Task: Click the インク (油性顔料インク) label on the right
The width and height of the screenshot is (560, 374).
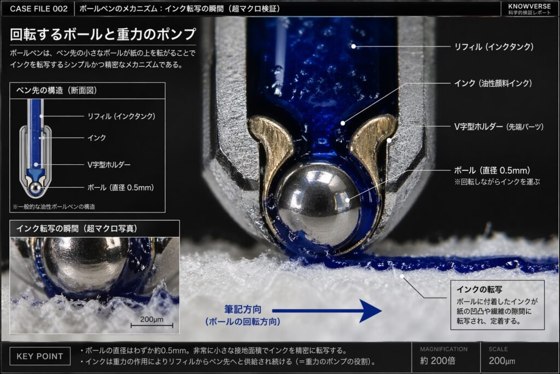Action: [493, 83]
